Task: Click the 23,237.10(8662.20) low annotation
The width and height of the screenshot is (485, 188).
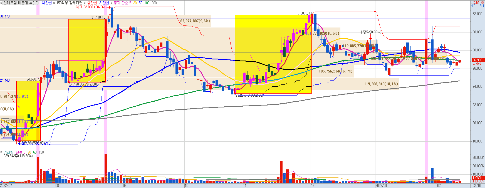Action: (x=249, y=95)
